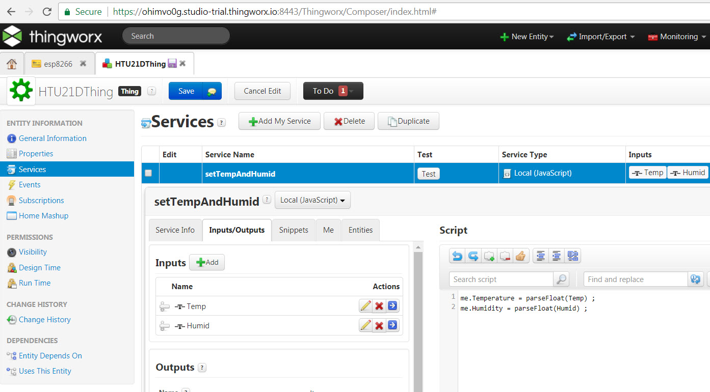710x392 pixels.
Task: Insert Temp into script with blue arrow
Action: pos(392,306)
